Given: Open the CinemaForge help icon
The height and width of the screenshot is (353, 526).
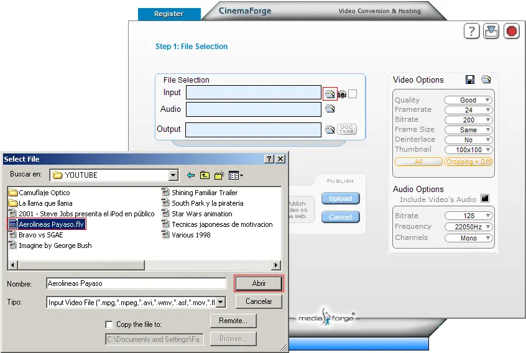Looking at the screenshot, I should pyautogui.click(x=472, y=31).
